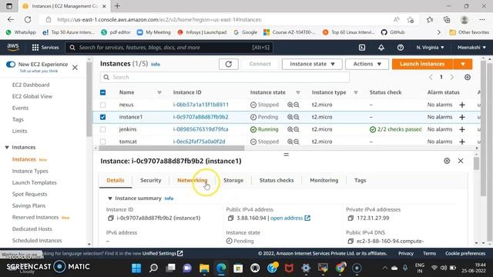The width and height of the screenshot is (493, 277).
Task: Open EC2 Dashboard in the sidebar
Action: (x=31, y=85)
